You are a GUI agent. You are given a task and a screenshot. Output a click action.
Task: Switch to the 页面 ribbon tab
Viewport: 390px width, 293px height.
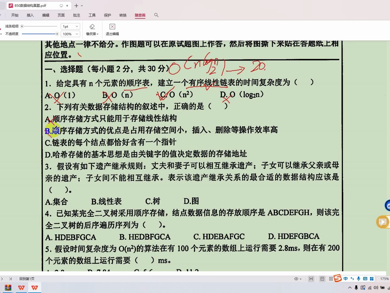point(61,15)
